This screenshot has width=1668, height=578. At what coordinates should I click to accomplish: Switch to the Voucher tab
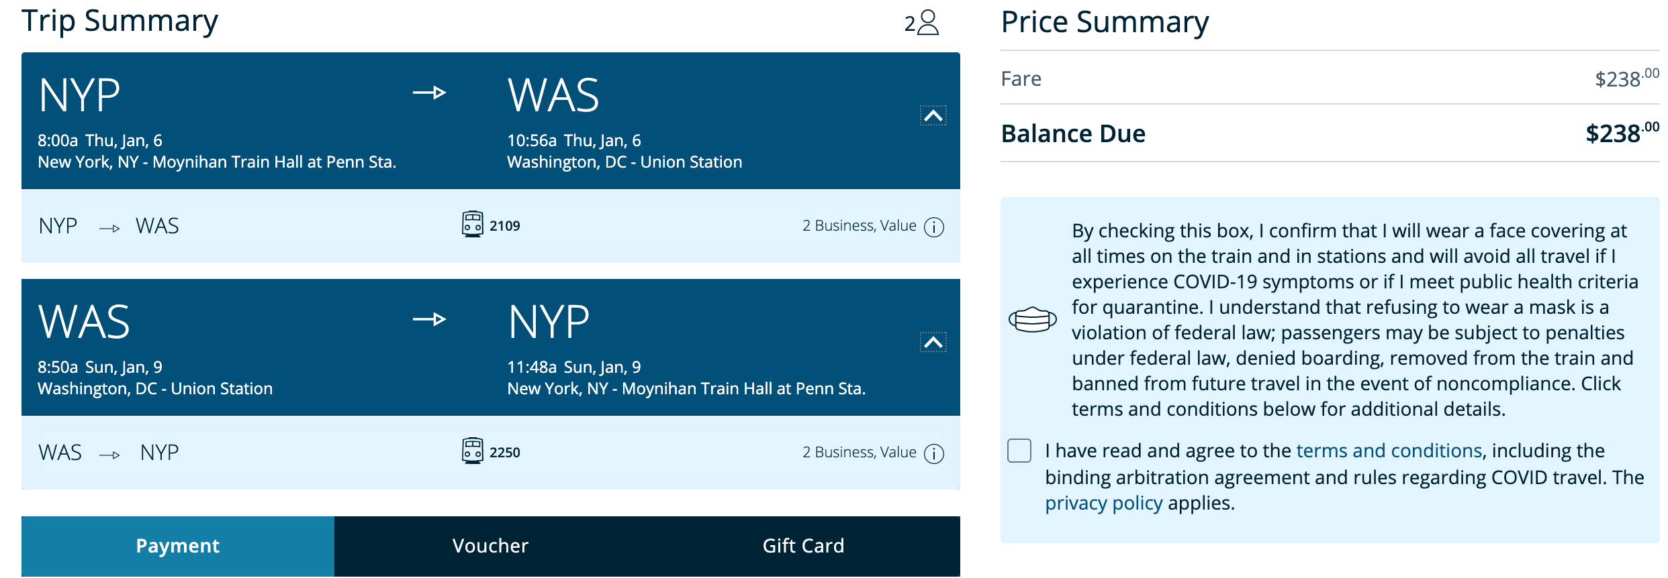point(490,546)
